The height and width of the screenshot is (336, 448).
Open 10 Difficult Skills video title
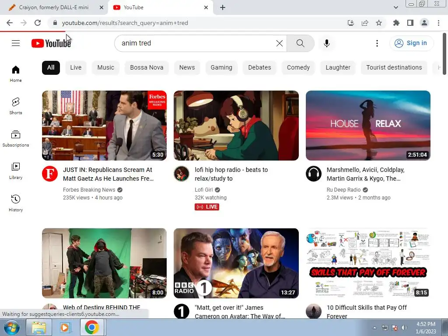pyautogui.click(x=367, y=311)
